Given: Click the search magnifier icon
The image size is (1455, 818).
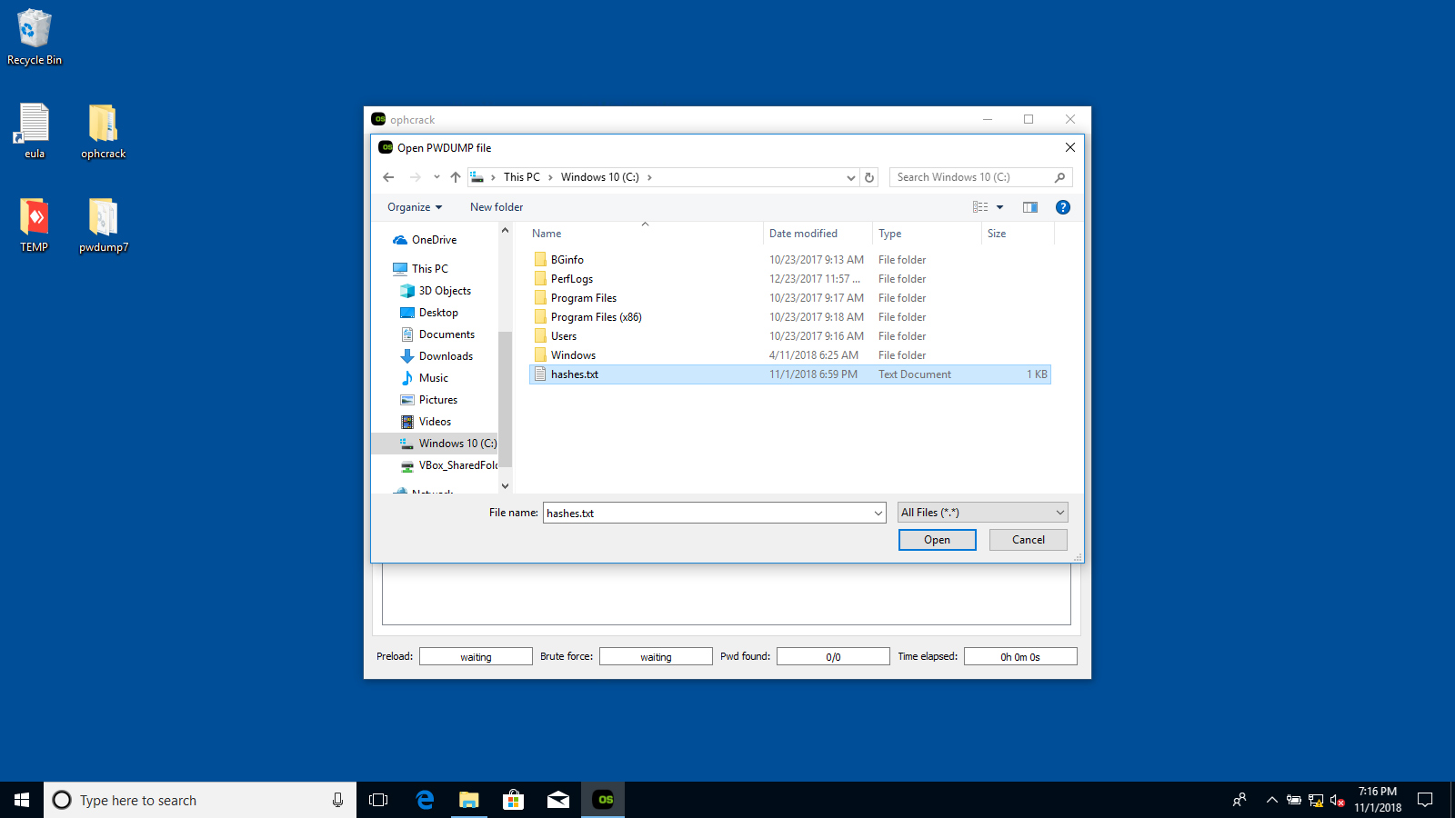Looking at the screenshot, I should click(x=1059, y=177).
